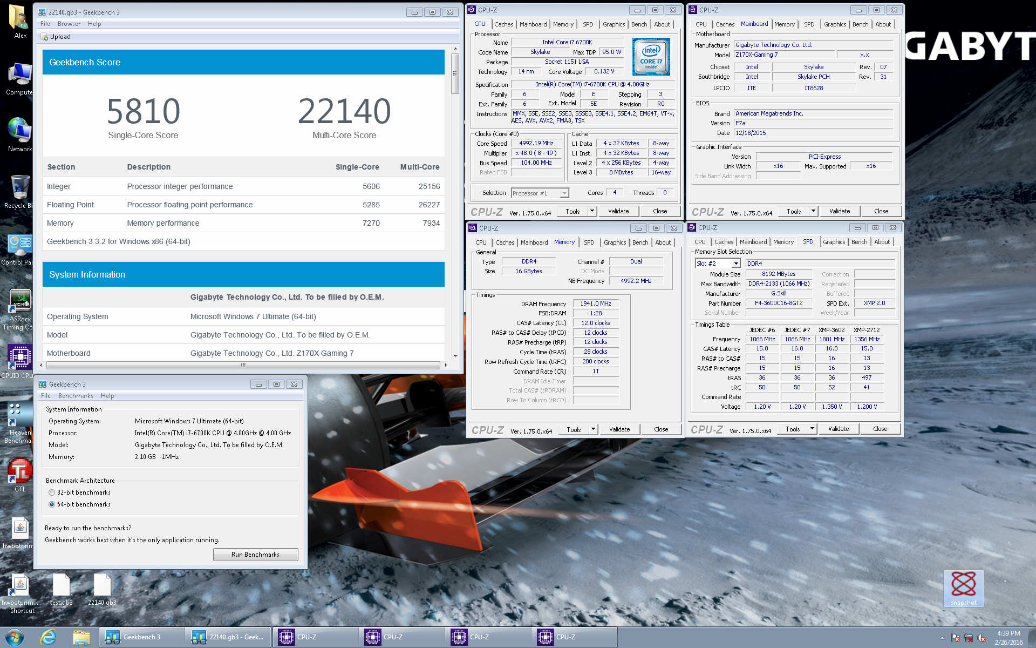Click the Floating Point row in results
The image size is (1036, 648).
click(x=243, y=205)
